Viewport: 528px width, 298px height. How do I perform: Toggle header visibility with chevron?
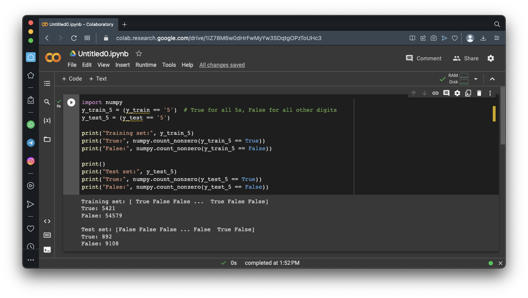coord(492,79)
